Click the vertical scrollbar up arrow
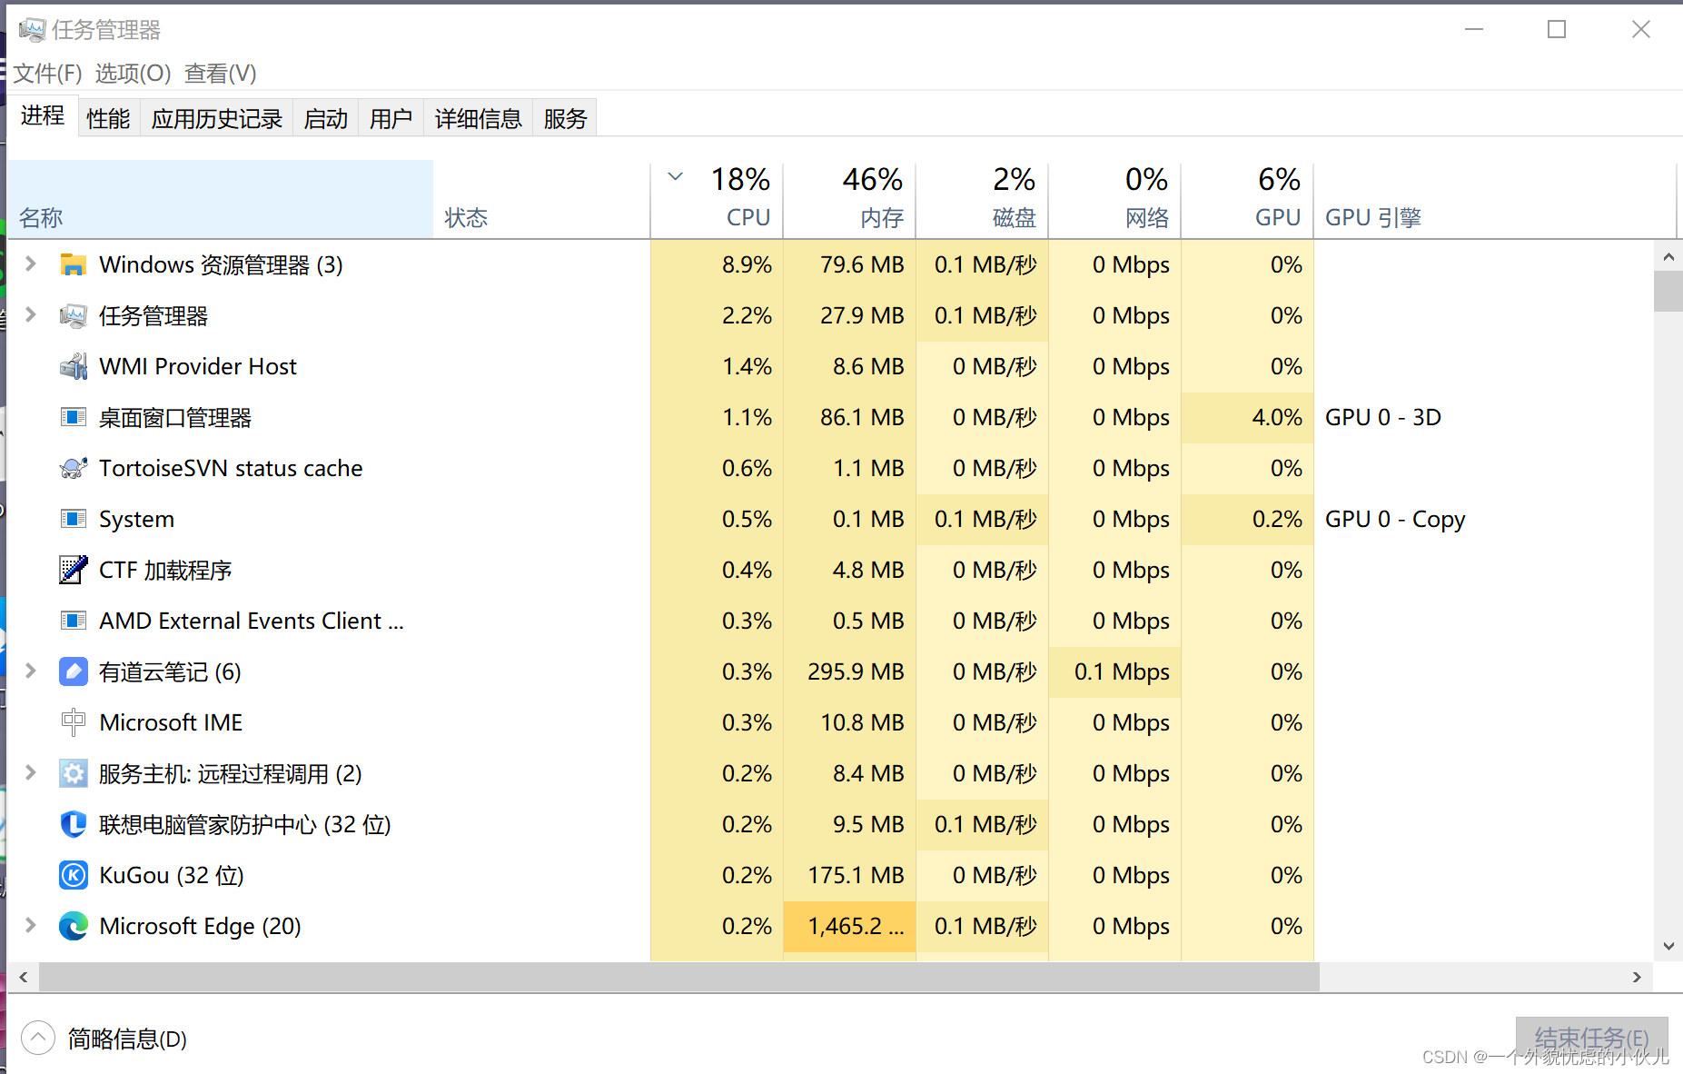1683x1074 pixels. tap(1668, 256)
